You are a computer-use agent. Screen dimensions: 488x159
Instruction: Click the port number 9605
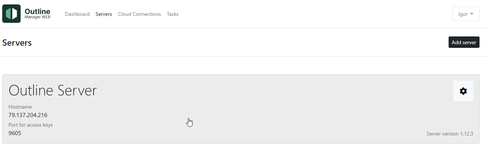pyautogui.click(x=15, y=133)
